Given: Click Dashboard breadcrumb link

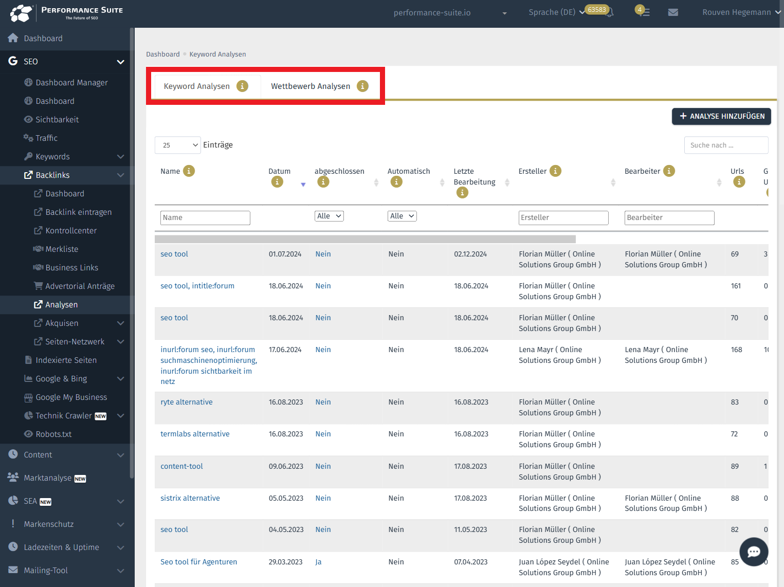Looking at the screenshot, I should pos(163,54).
